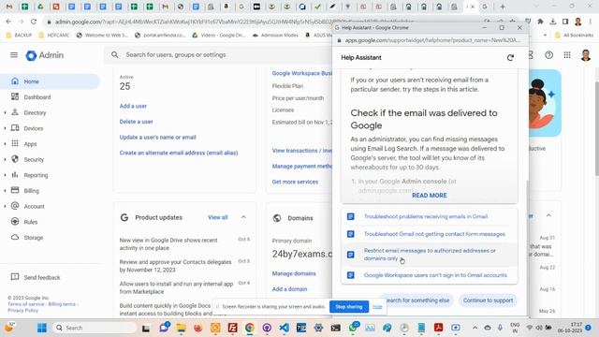Click the Windows taskbar Search box
Viewport: 599px width, 337px height.
coord(95,328)
